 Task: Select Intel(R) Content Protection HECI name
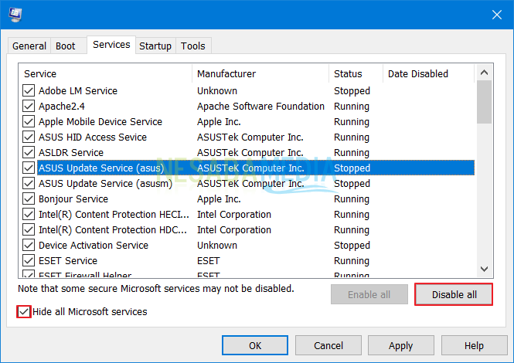tap(114, 214)
